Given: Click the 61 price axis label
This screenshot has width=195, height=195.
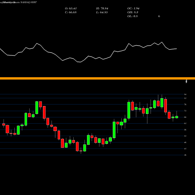Looking at the screenshot, I should (185, 123).
